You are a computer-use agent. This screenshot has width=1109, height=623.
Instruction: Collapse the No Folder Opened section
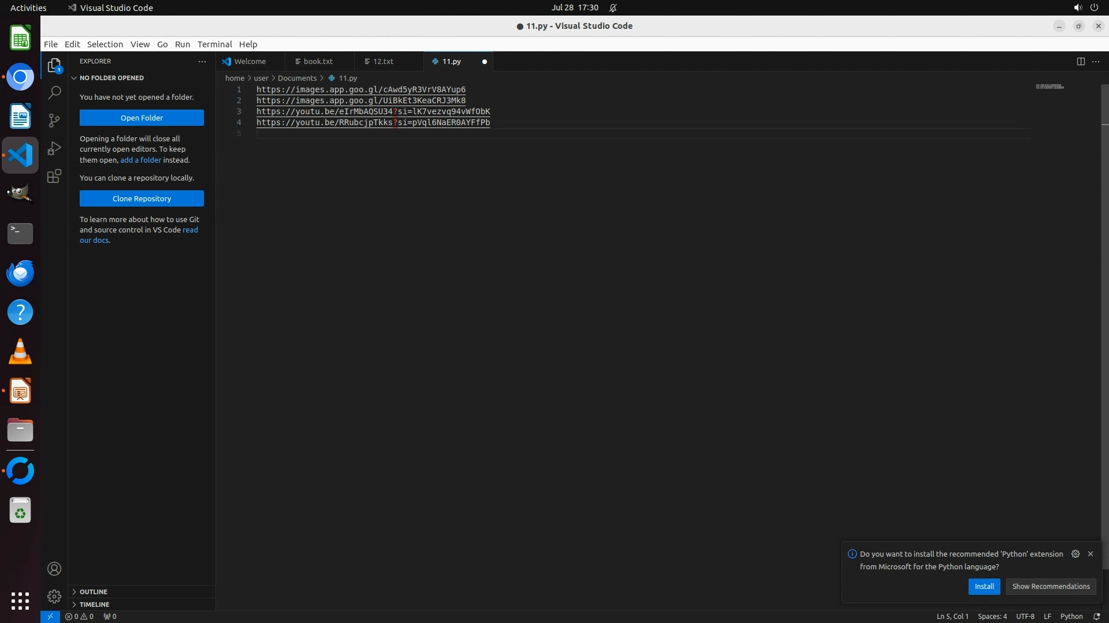coord(111,78)
